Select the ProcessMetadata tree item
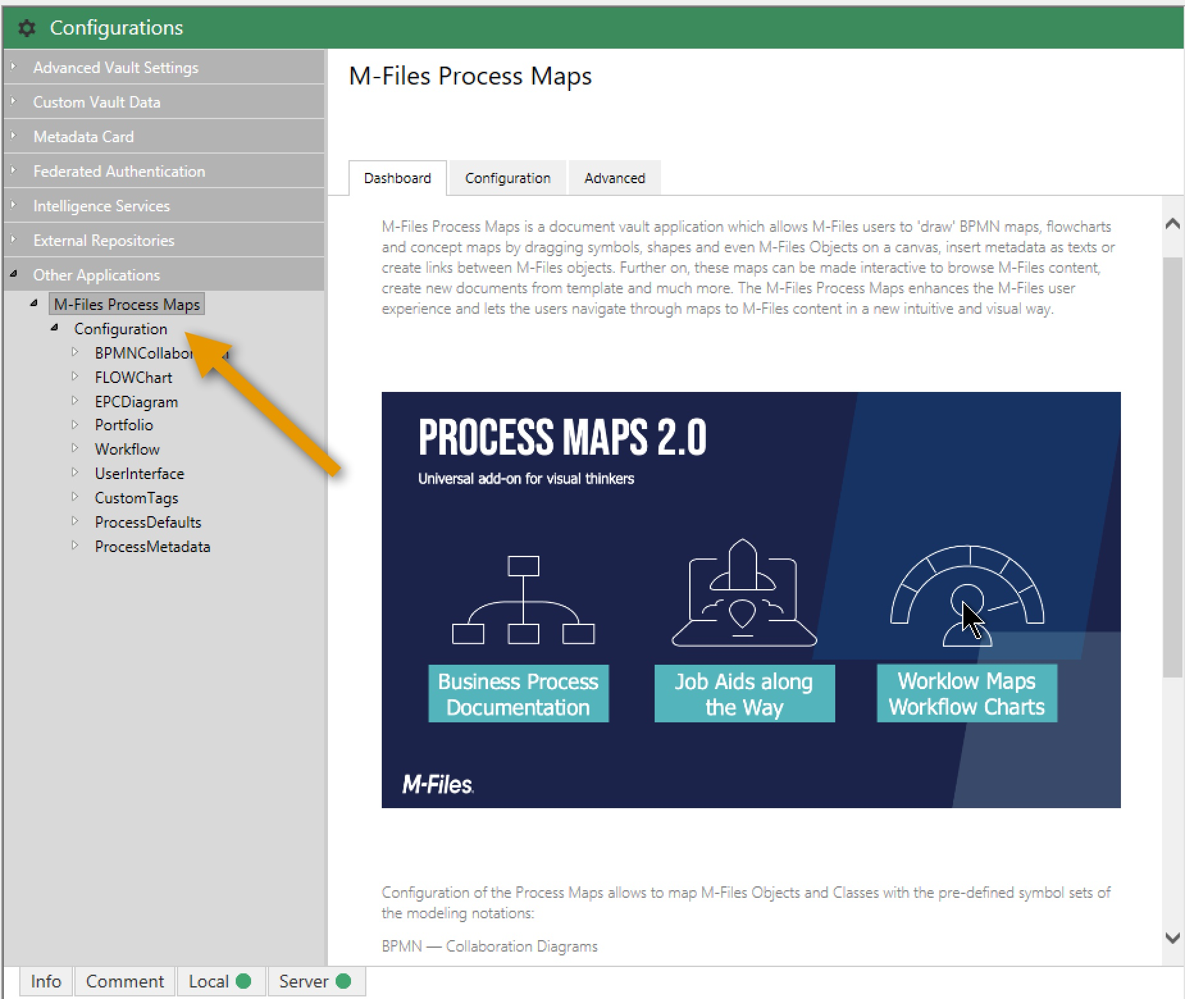Viewport: 1185px width, 999px height. tap(152, 546)
